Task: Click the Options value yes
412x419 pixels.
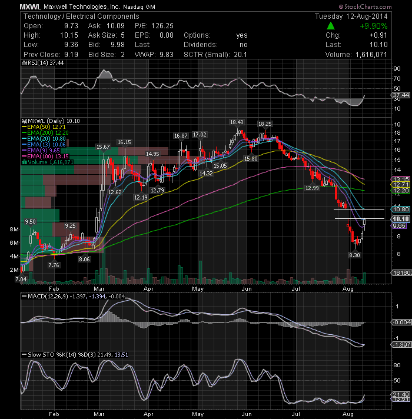Action: click(x=242, y=35)
